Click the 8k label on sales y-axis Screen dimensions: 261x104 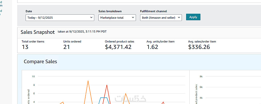201,76
